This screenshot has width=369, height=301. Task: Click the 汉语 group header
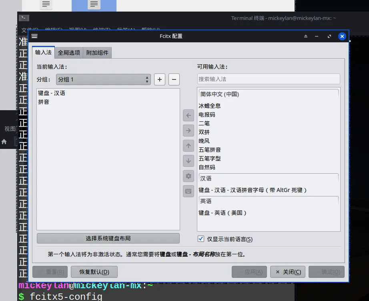(x=269, y=178)
